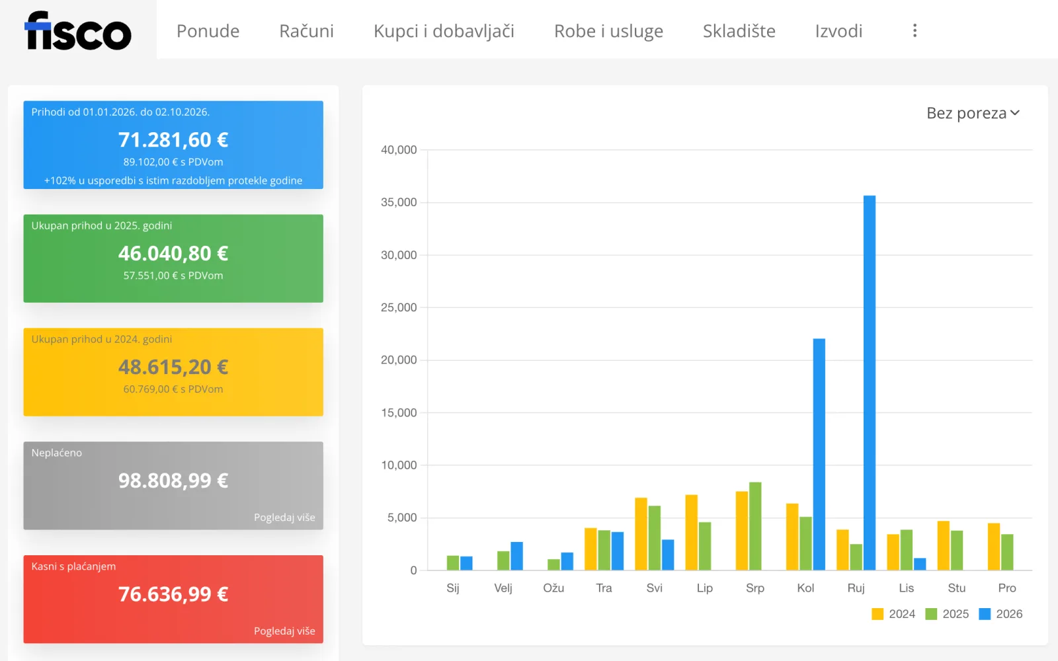Toggle the 2024 legend swatch

tap(877, 614)
